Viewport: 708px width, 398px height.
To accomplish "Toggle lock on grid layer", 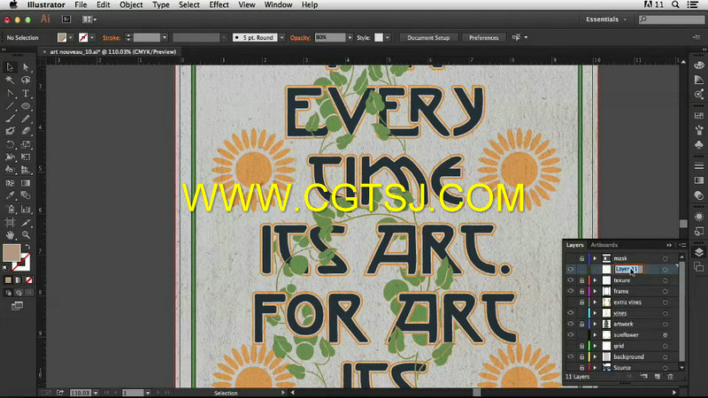I will tap(581, 346).
